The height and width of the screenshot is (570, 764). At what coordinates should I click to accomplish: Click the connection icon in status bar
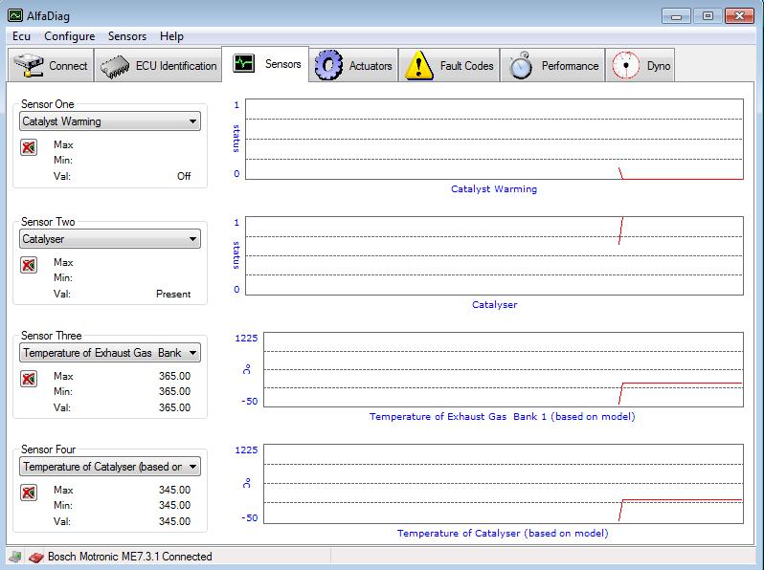15,557
